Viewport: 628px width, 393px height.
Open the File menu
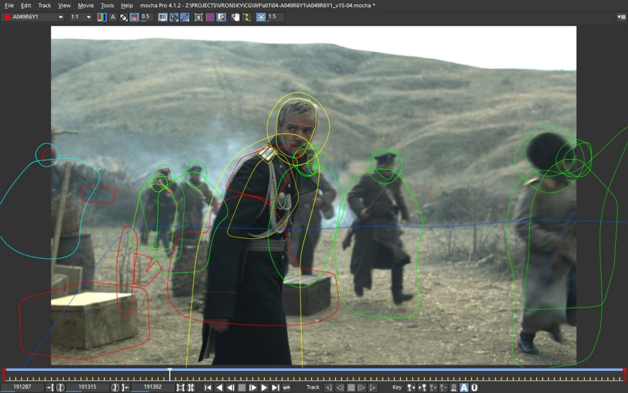(x=9, y=6)
